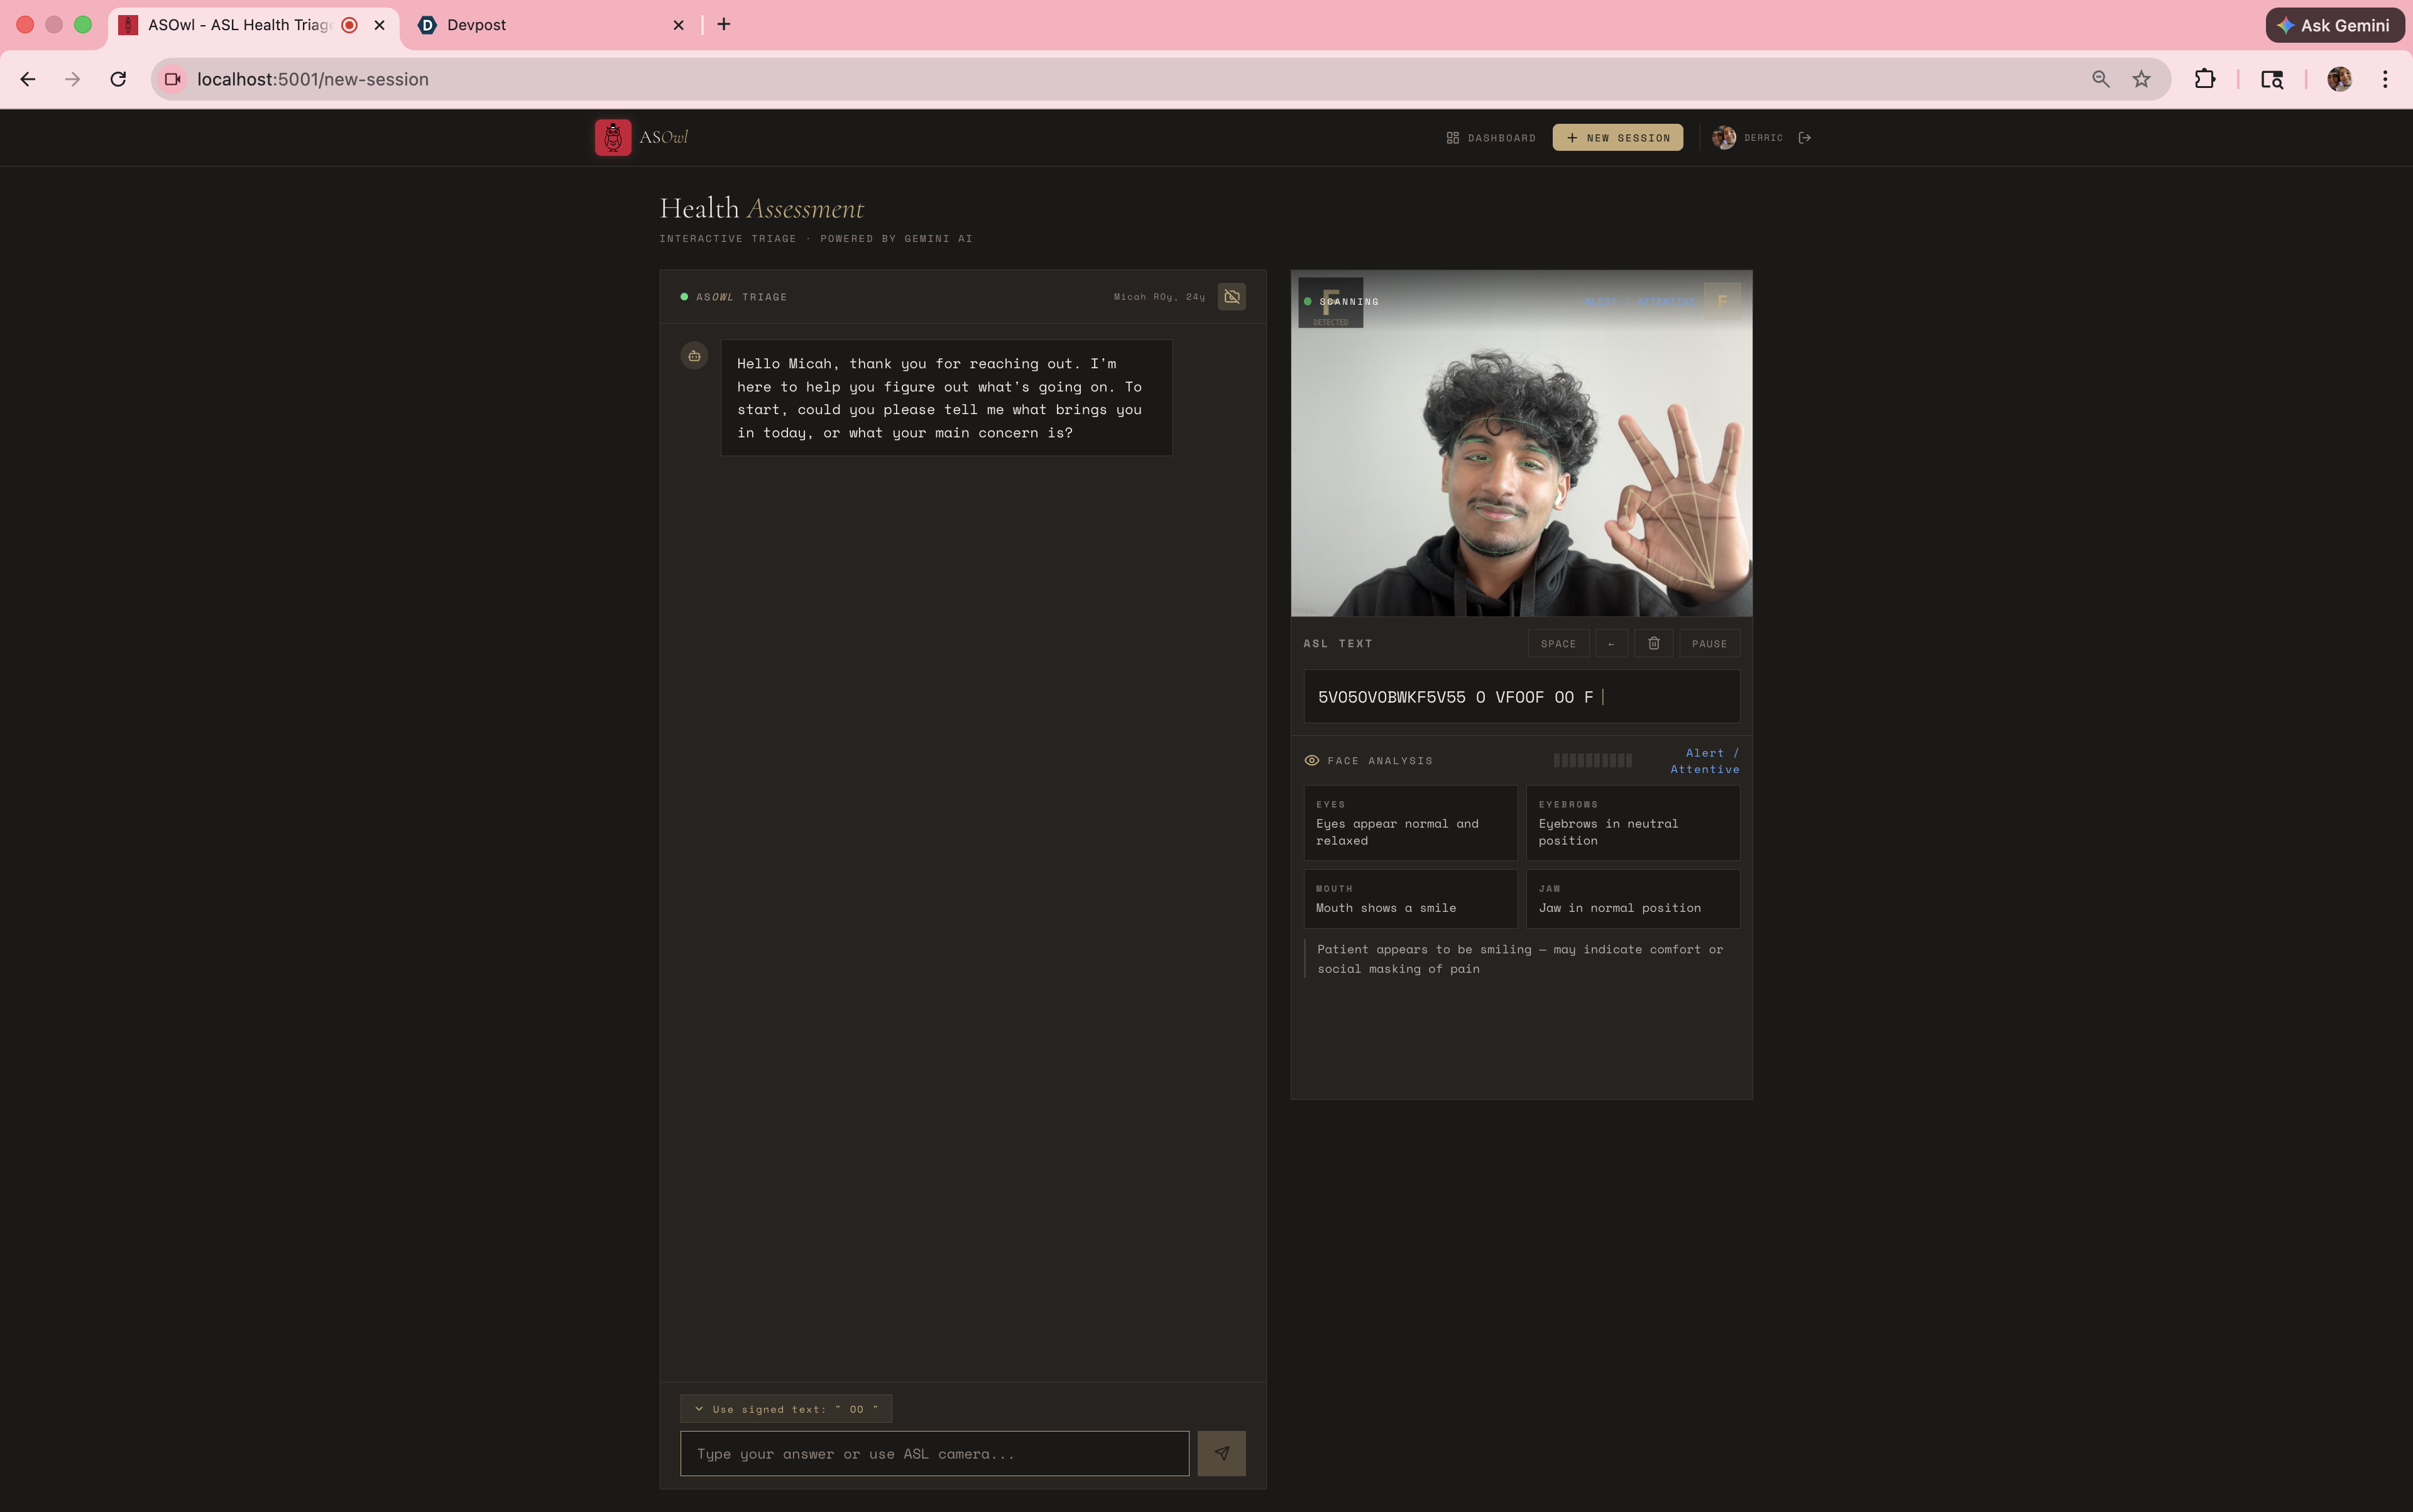Pause ASL scanning with the PAUSE button
This screenshot has width=2413, height=1512.
(x=1709, y=644)
